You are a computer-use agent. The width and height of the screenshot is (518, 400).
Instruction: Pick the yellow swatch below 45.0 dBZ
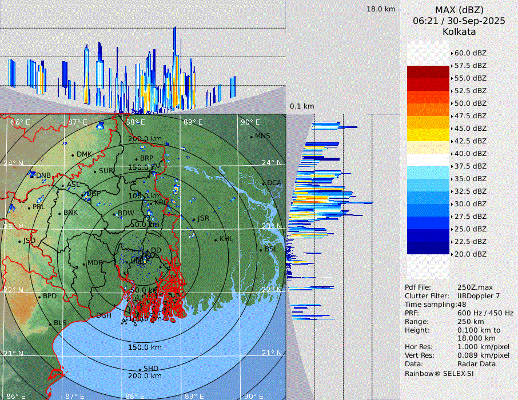428,135
